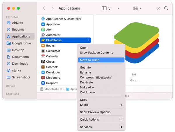
Task: Click the Applications window title
Action: 69,8
